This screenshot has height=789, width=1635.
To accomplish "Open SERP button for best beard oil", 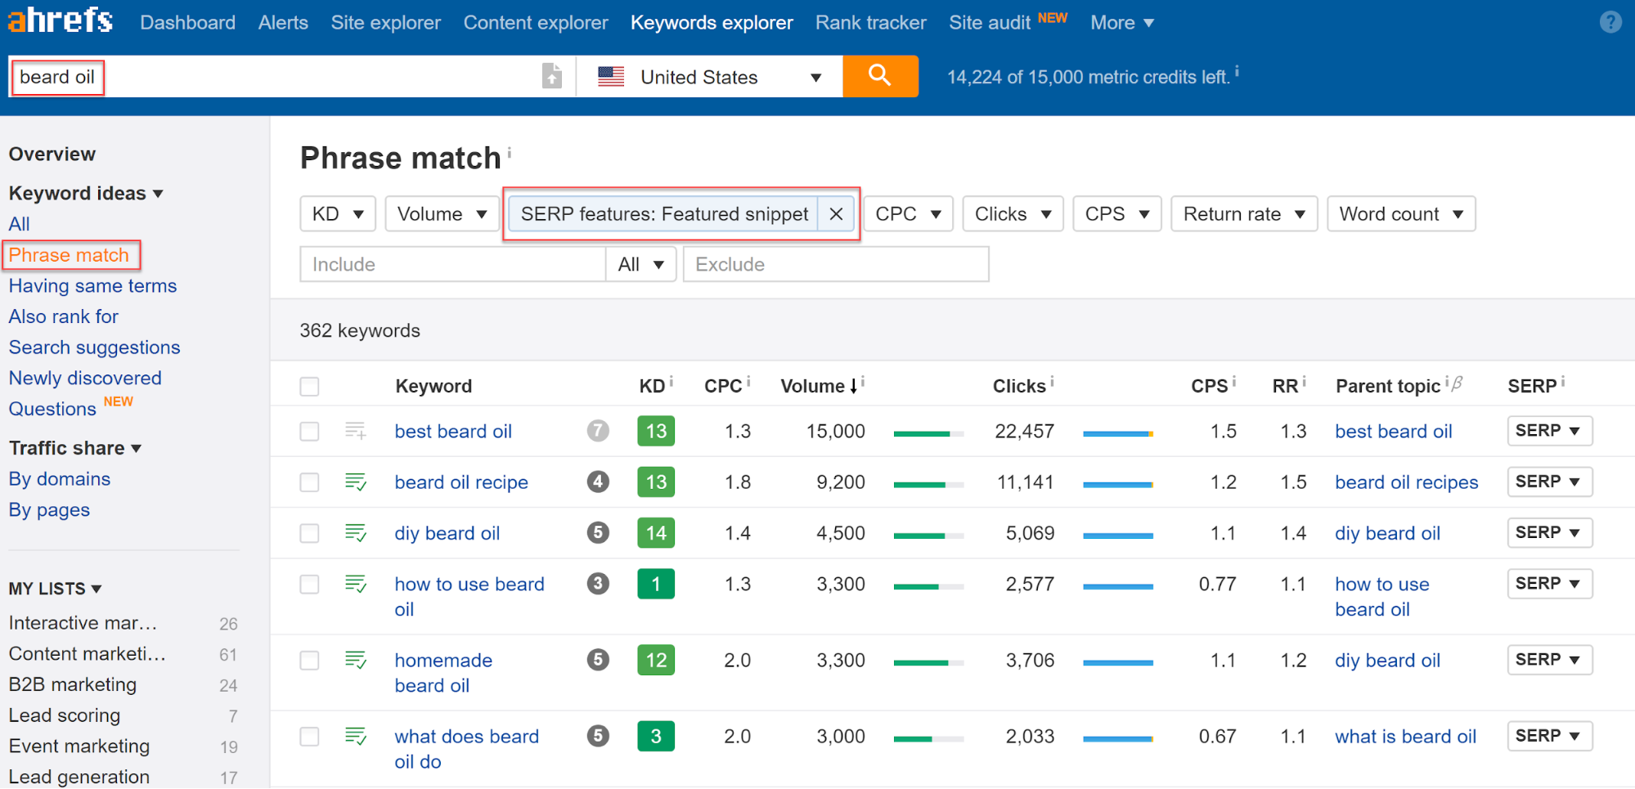I will coord(1549,430).
